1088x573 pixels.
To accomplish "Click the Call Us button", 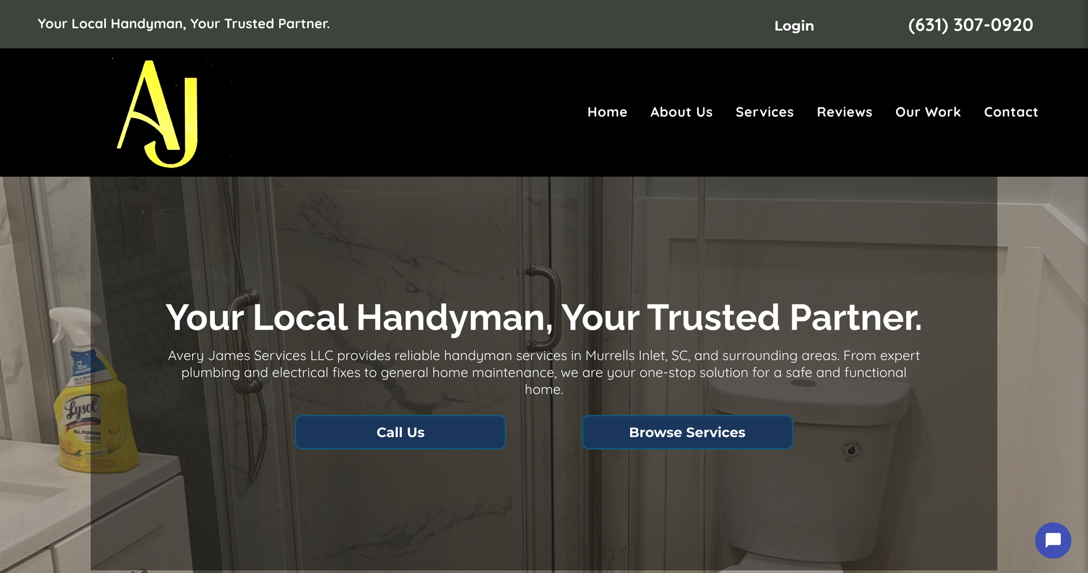I will 400,432.
